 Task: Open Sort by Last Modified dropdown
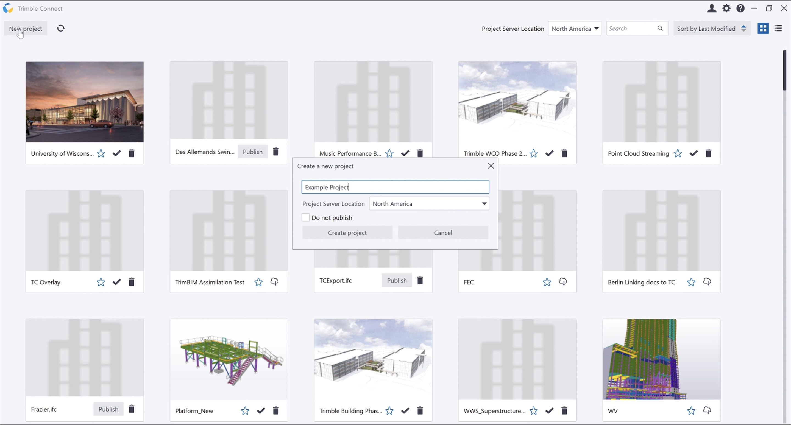(712, 28)
